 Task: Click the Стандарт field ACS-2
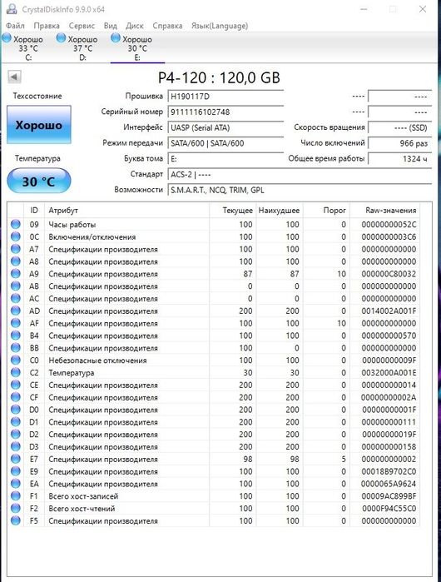coord(300,175)
